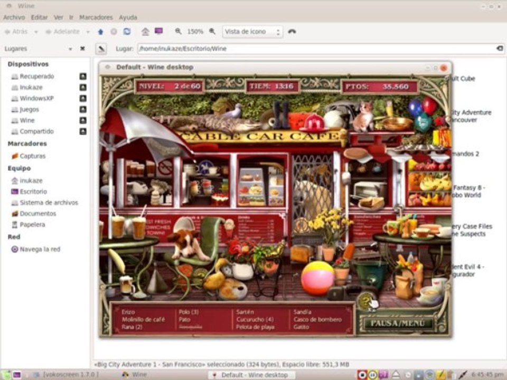Click the PAUSA/MENU button in the game
The height and width of the screenshot is (380, 507).
coord(397,324)
